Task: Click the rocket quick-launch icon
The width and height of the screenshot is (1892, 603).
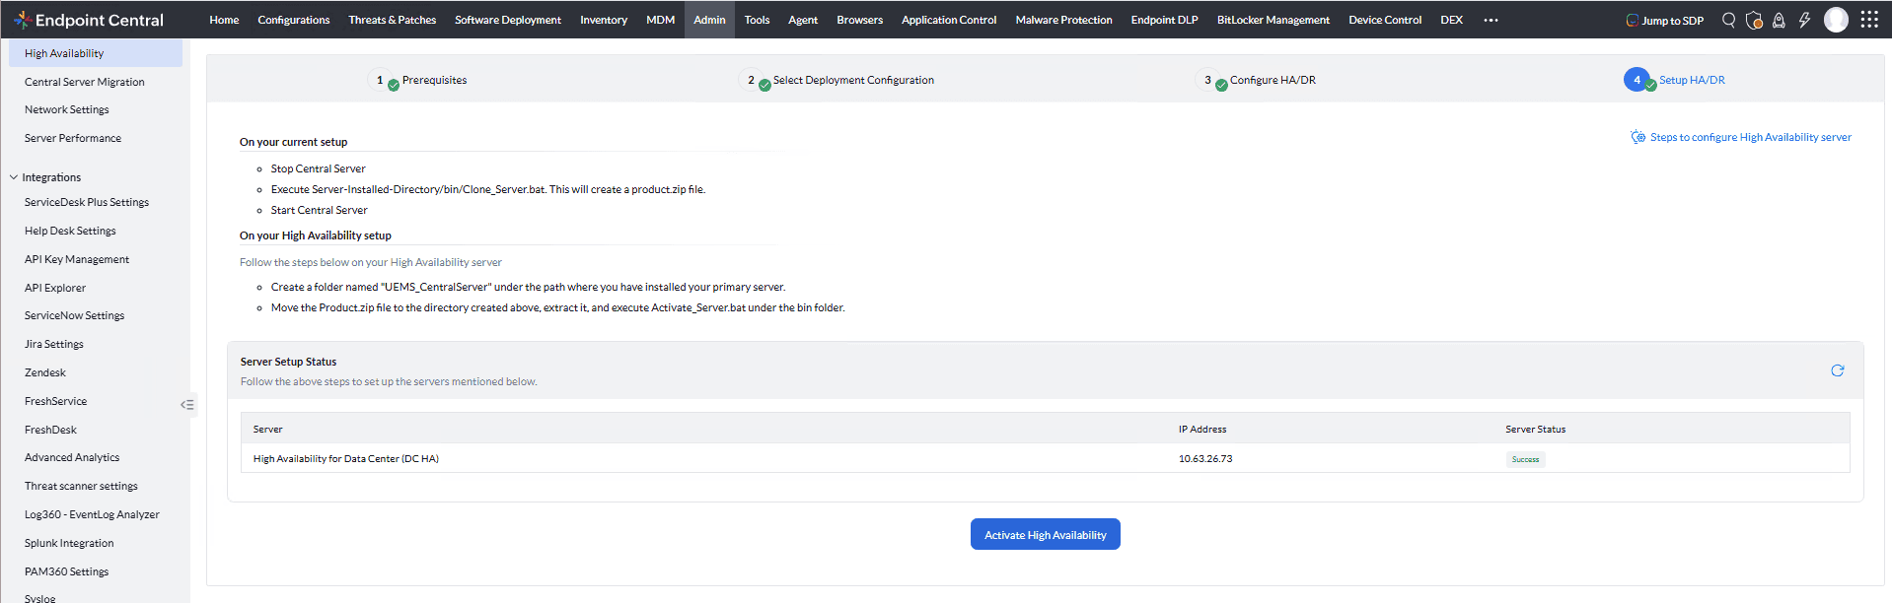Action: click(x=1779, y=20)
